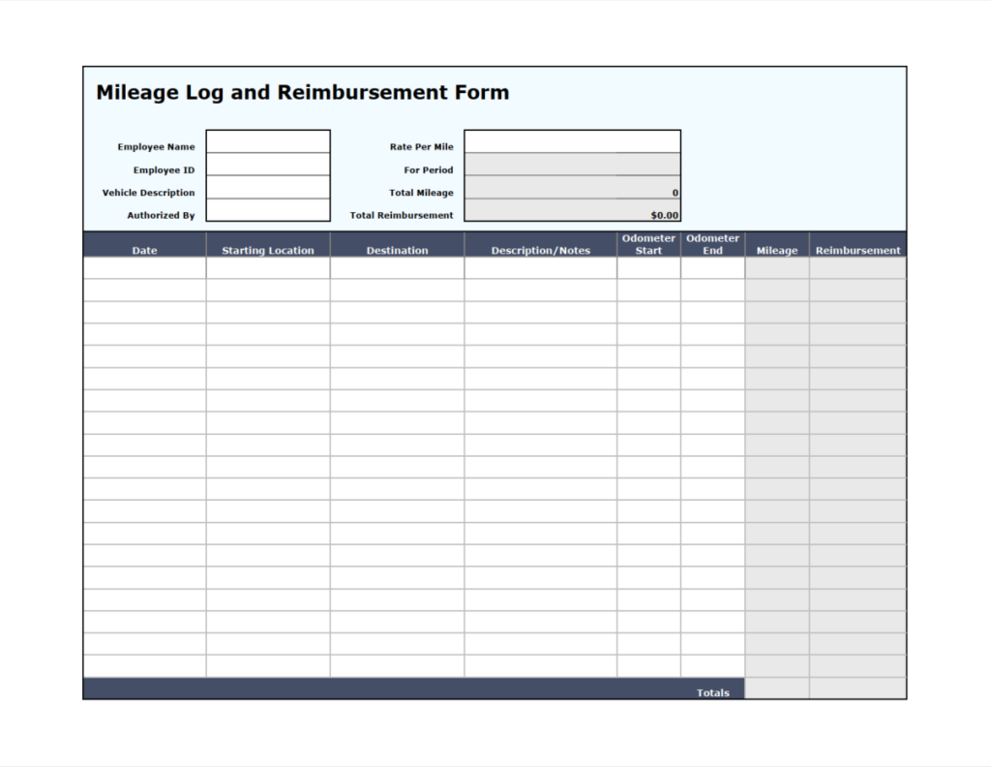The height and width of the screenshot is (767, 991).
Task: Click the Odometer Start column header
Action: 648,243
